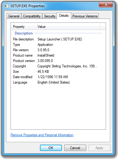This screenshot has width=118, height=159.
Task: Click the SETUP.EXE title bar icon
Action: coord(6,6)
